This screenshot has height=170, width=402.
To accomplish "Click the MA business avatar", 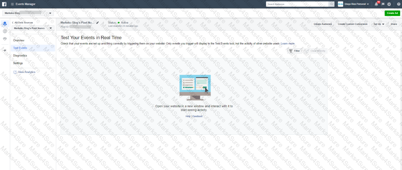I will click(x=341, y=4).
